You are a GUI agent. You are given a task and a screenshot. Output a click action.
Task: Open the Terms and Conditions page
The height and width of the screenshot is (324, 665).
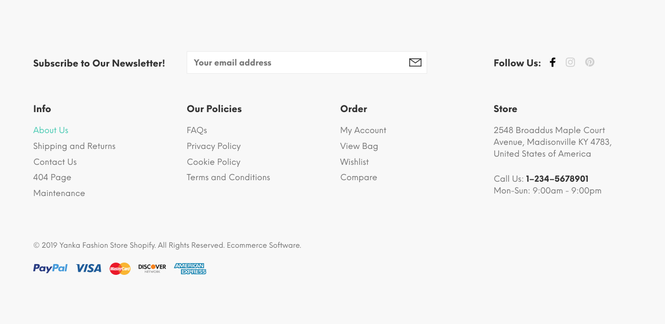(228, 177)
